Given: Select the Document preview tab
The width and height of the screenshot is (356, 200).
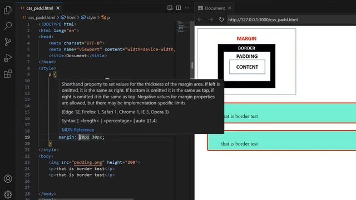Looking at the screenshot, I should (x=215, y=8).
